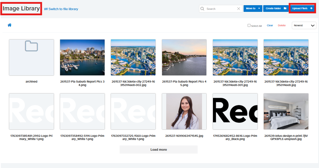Click the red Delete link

(282, 25)
